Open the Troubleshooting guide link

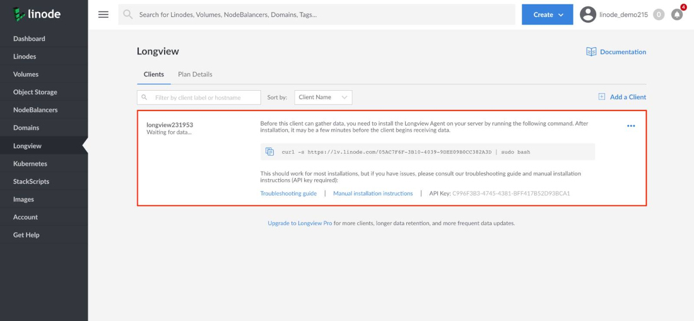(288, 193)
